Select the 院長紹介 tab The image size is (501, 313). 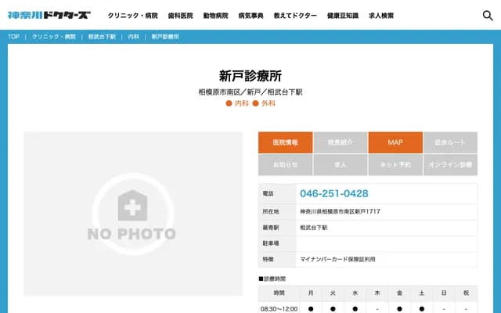[340, 142]
